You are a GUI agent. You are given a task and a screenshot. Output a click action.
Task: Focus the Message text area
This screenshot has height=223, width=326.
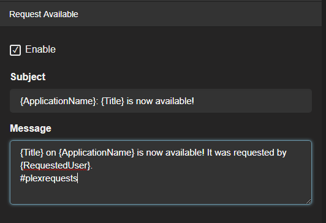tap(161, 173)
